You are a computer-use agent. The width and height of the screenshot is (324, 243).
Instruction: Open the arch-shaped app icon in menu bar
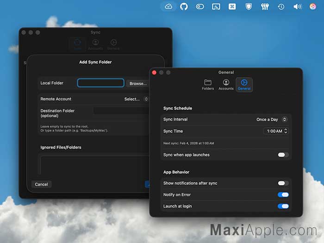(216, 7)
